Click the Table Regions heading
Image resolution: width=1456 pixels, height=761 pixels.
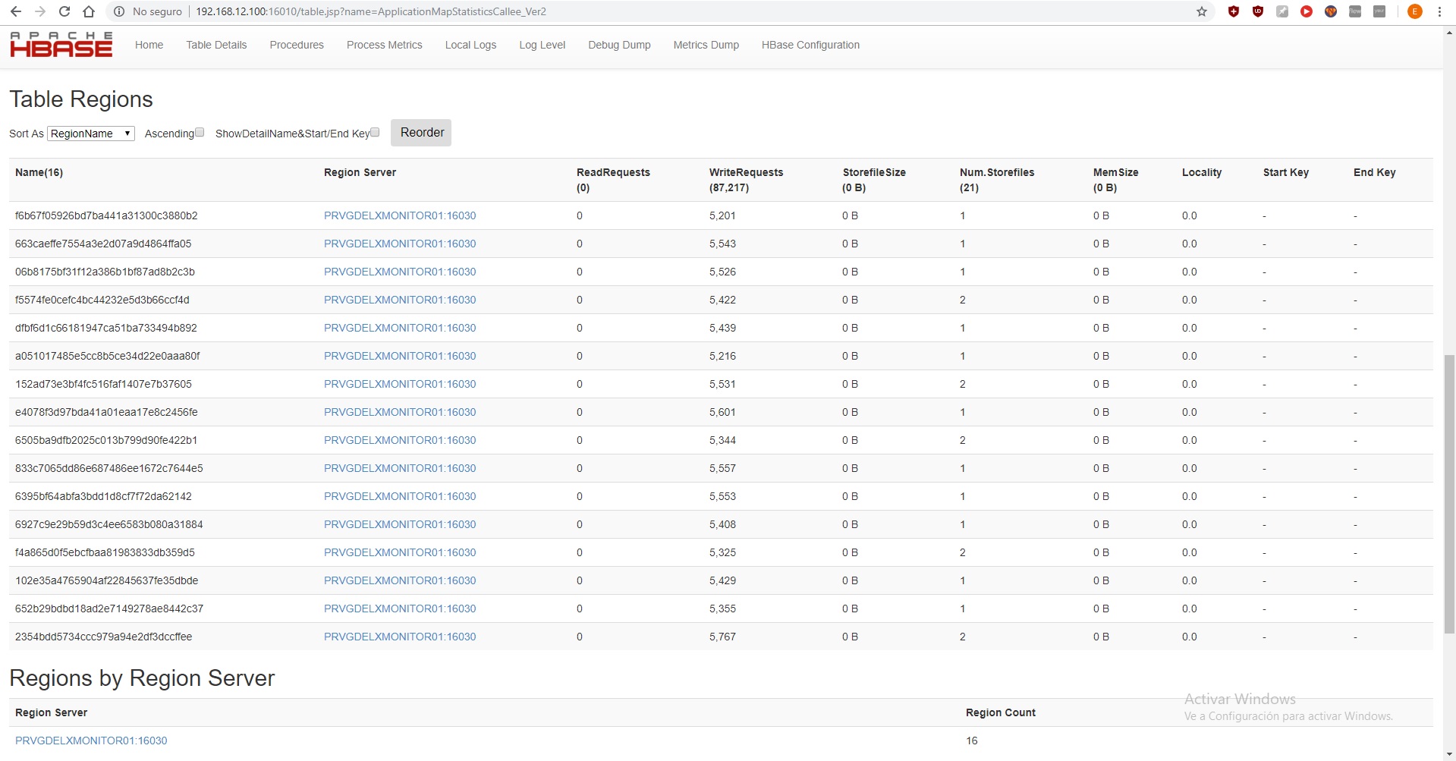tap(81, 99)
